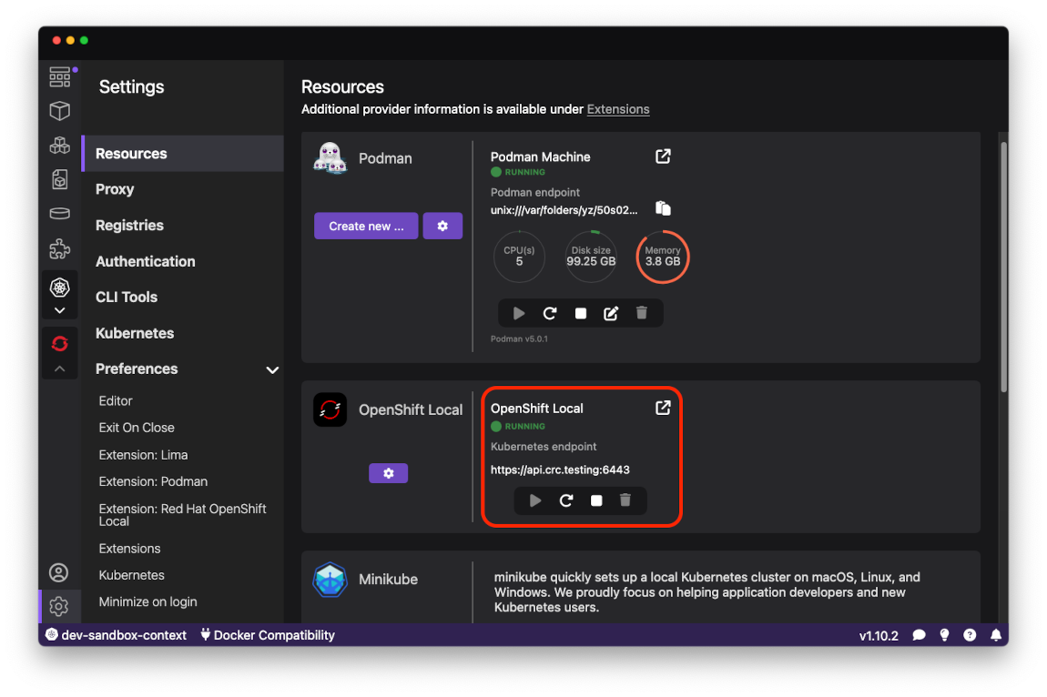Open Kubernetes helm wheel icon in the sidebar
The width and height of the screenshot is (1047, 697).
(x=59, y=288)
